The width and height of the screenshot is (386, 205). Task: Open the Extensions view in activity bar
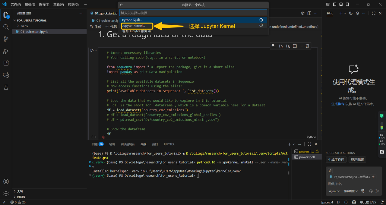6,63
